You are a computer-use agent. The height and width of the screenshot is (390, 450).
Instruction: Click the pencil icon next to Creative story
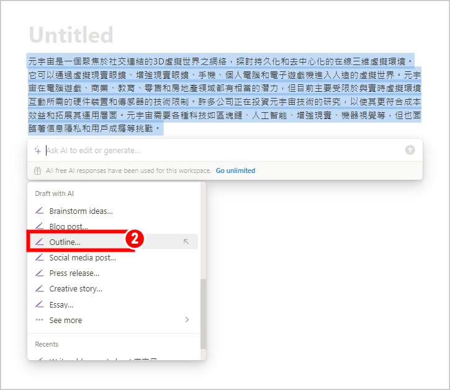pos(39,288)
